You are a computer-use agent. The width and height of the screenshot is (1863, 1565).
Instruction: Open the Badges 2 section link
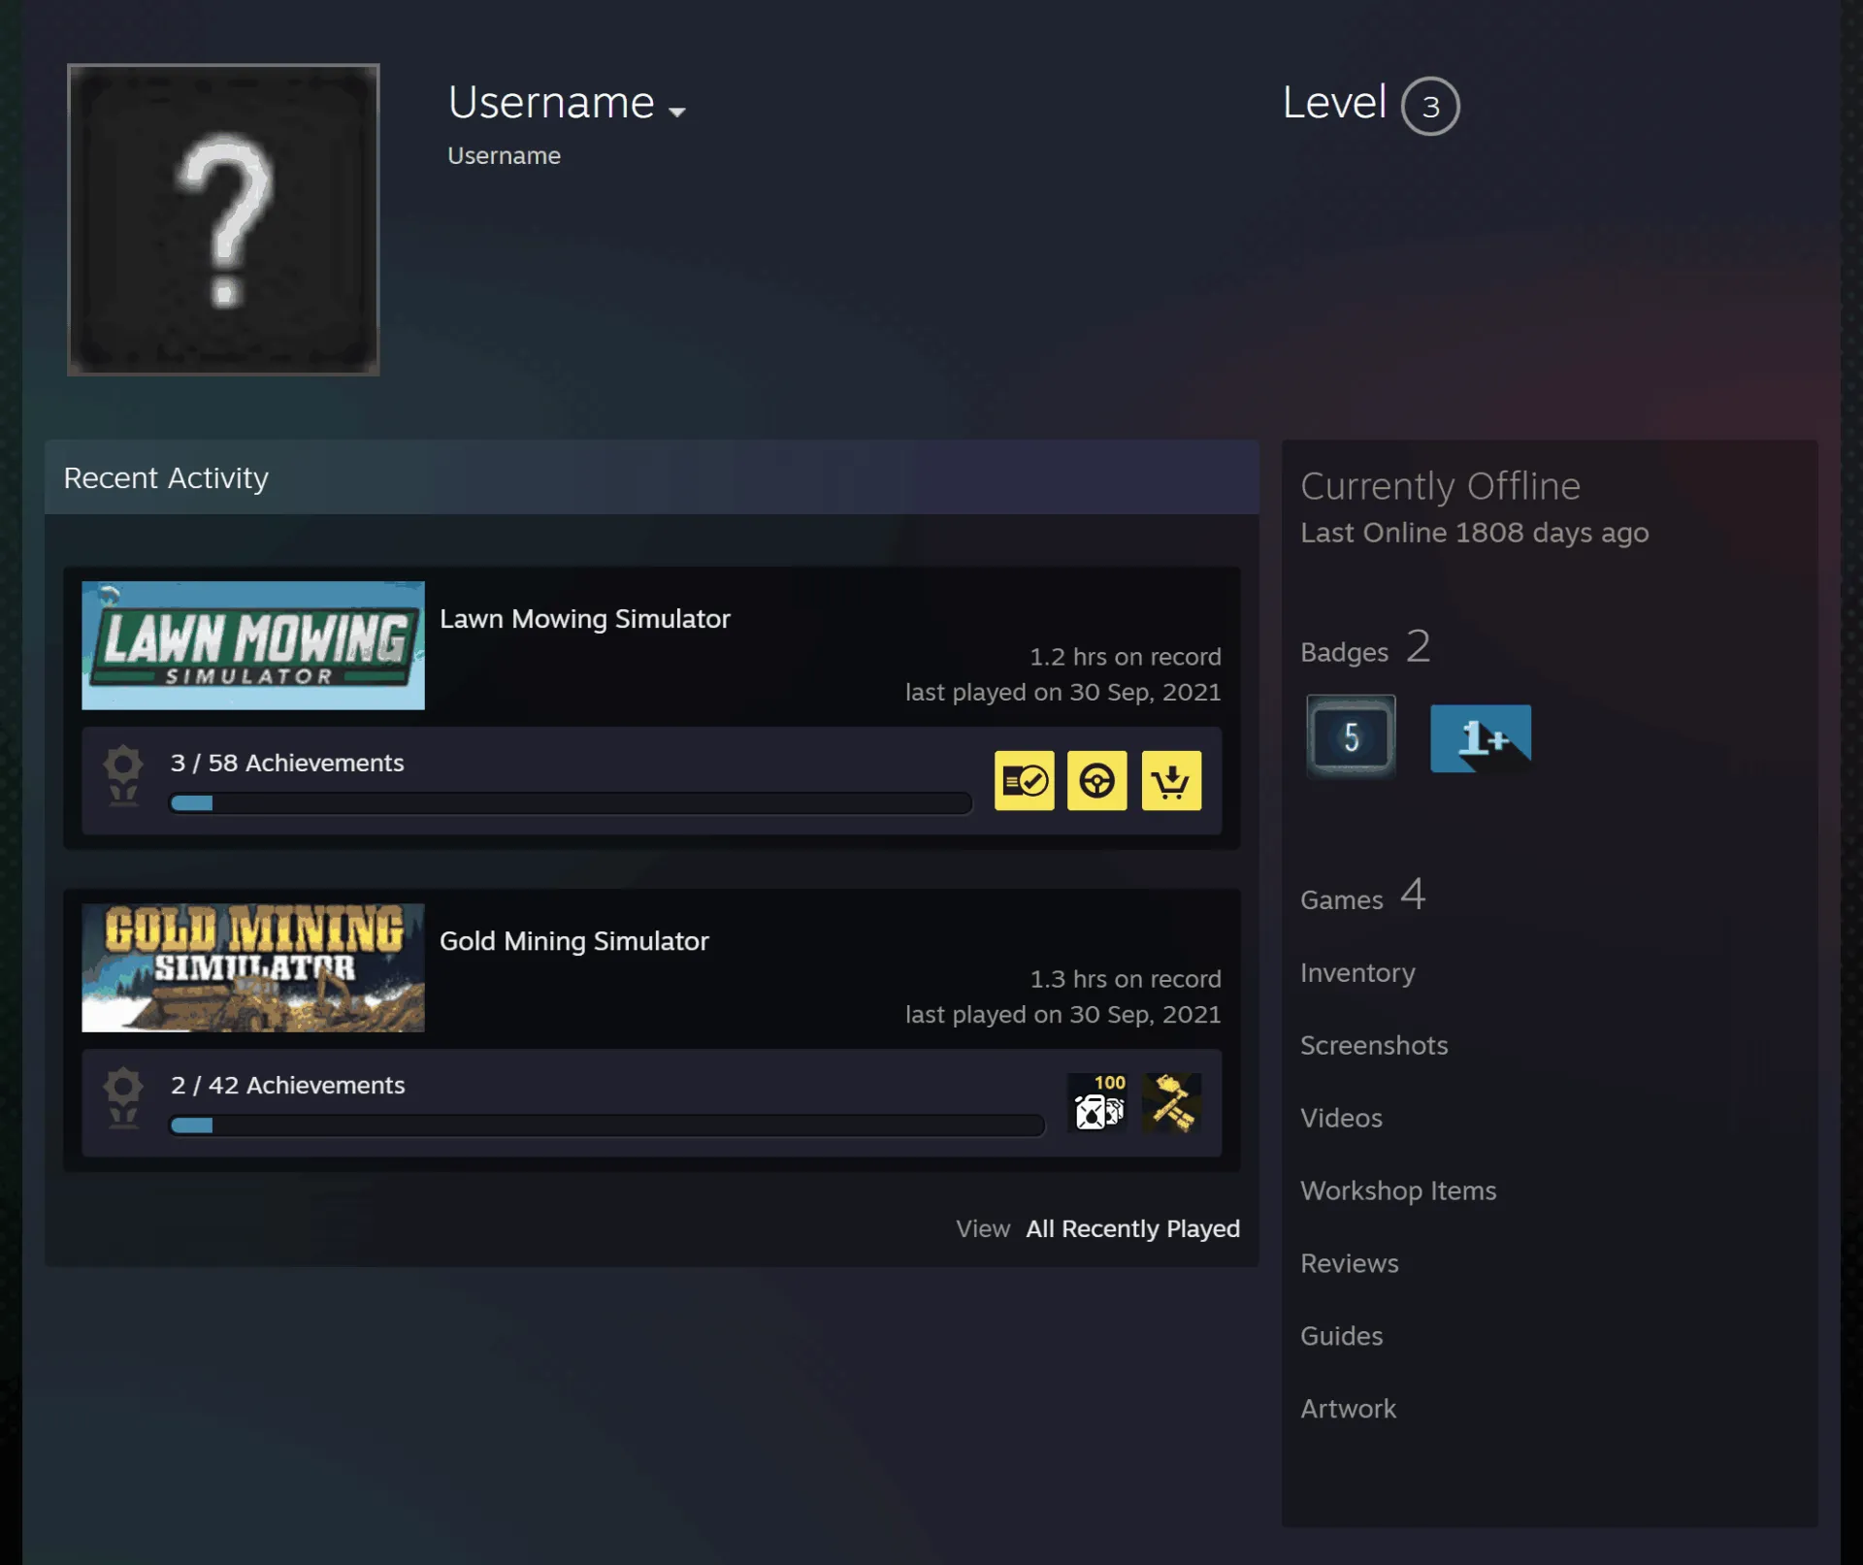coord(1365,647)
